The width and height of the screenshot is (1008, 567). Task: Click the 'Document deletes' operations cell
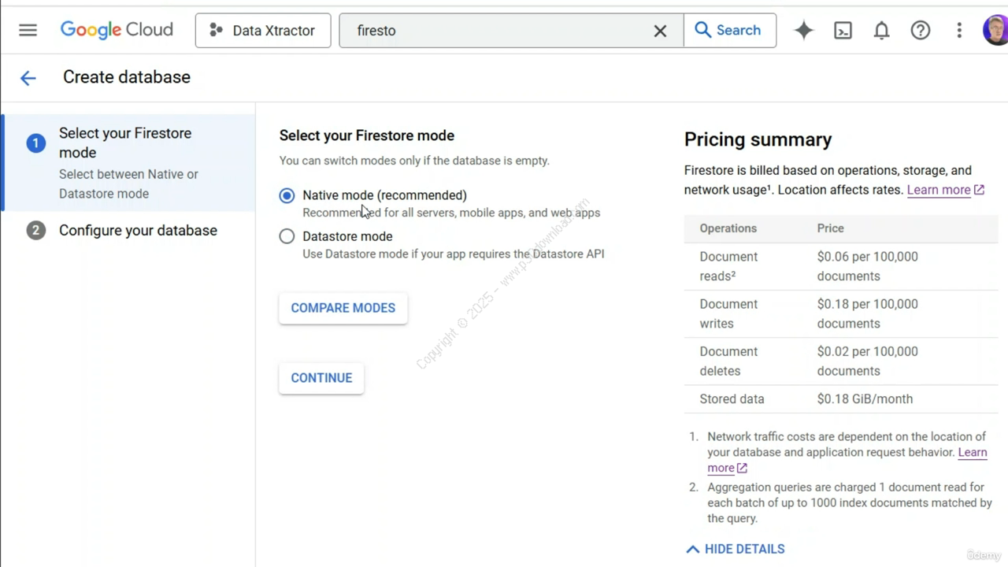pyautogui.click(x=728, y=361)
